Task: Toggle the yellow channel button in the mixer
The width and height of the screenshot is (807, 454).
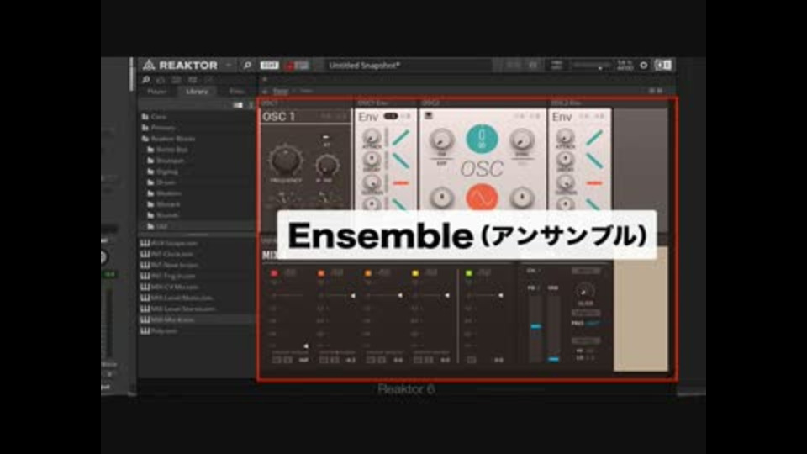Action: point(414,273)
